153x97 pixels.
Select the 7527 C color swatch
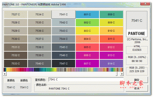click(16, 14)
